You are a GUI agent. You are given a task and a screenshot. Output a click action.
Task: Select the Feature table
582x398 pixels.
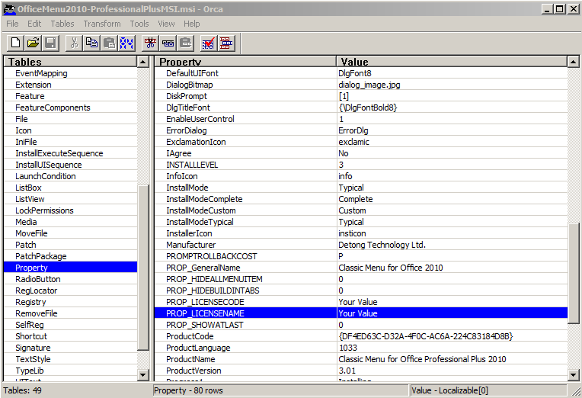tap(30, 96)
